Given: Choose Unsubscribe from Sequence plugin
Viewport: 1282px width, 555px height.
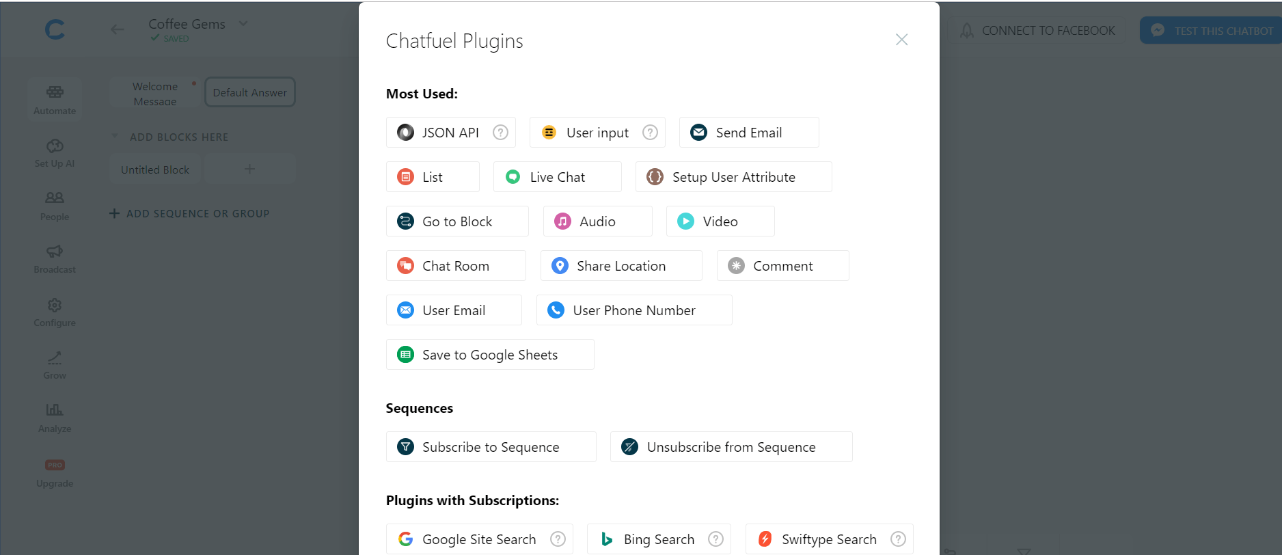Looking at the screenshot, I should [731, 447].
